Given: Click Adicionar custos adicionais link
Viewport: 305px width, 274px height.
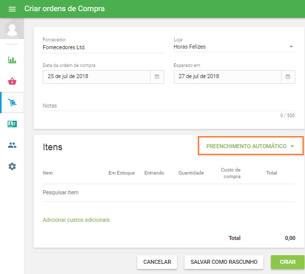Looking at the screenshot, I should pos(76,220).
